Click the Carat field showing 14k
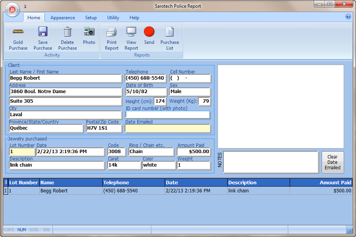The width and height of the screenshot is (356, 237). [x=124, y=165]
